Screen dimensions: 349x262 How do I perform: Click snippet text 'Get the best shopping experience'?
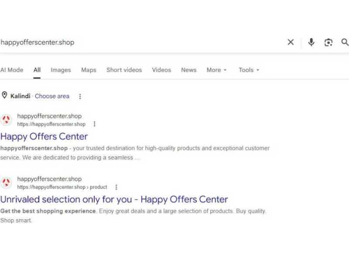pos(48,211)
